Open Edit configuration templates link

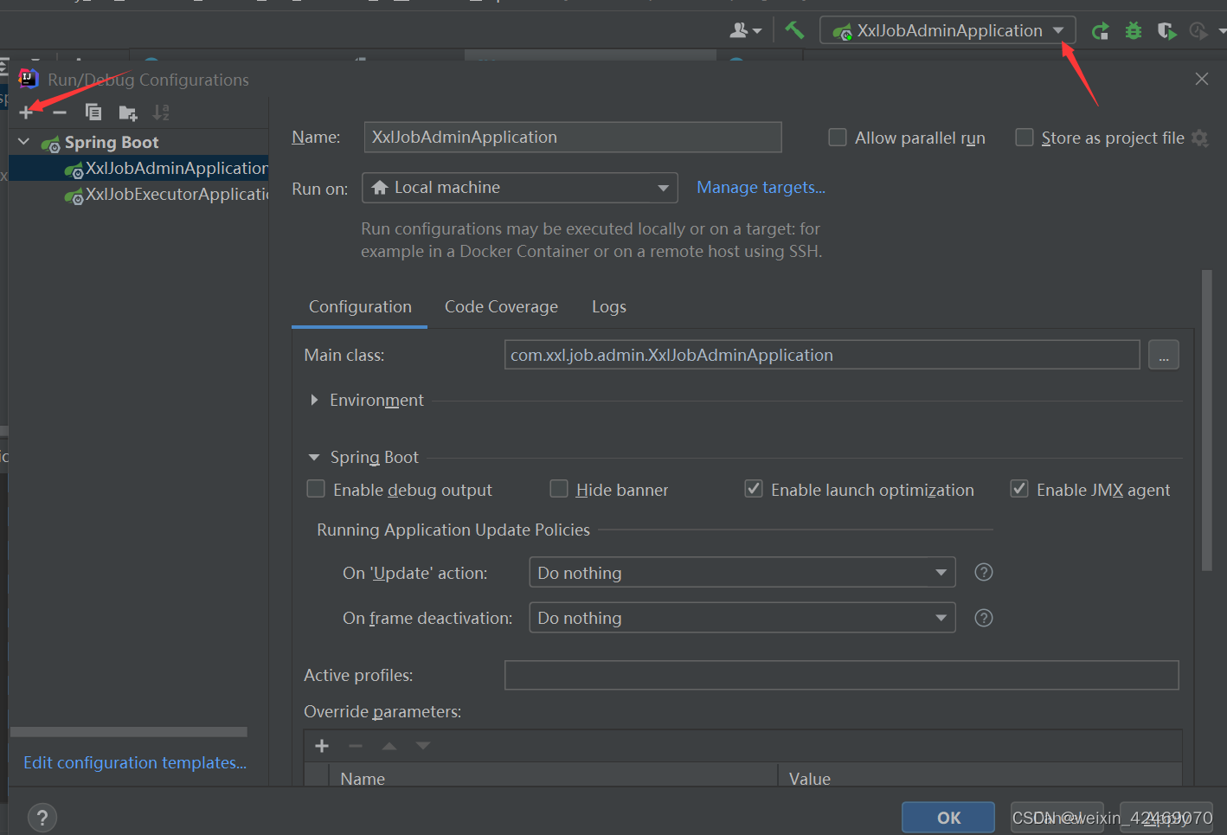(x=135, y=762)
